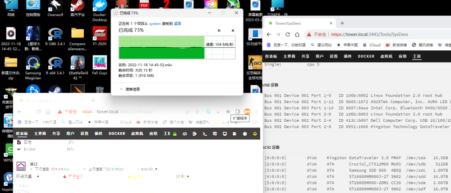Click the home icon in SysDevs window
This screenshot has width=451, height=193.
click(297, 34)
